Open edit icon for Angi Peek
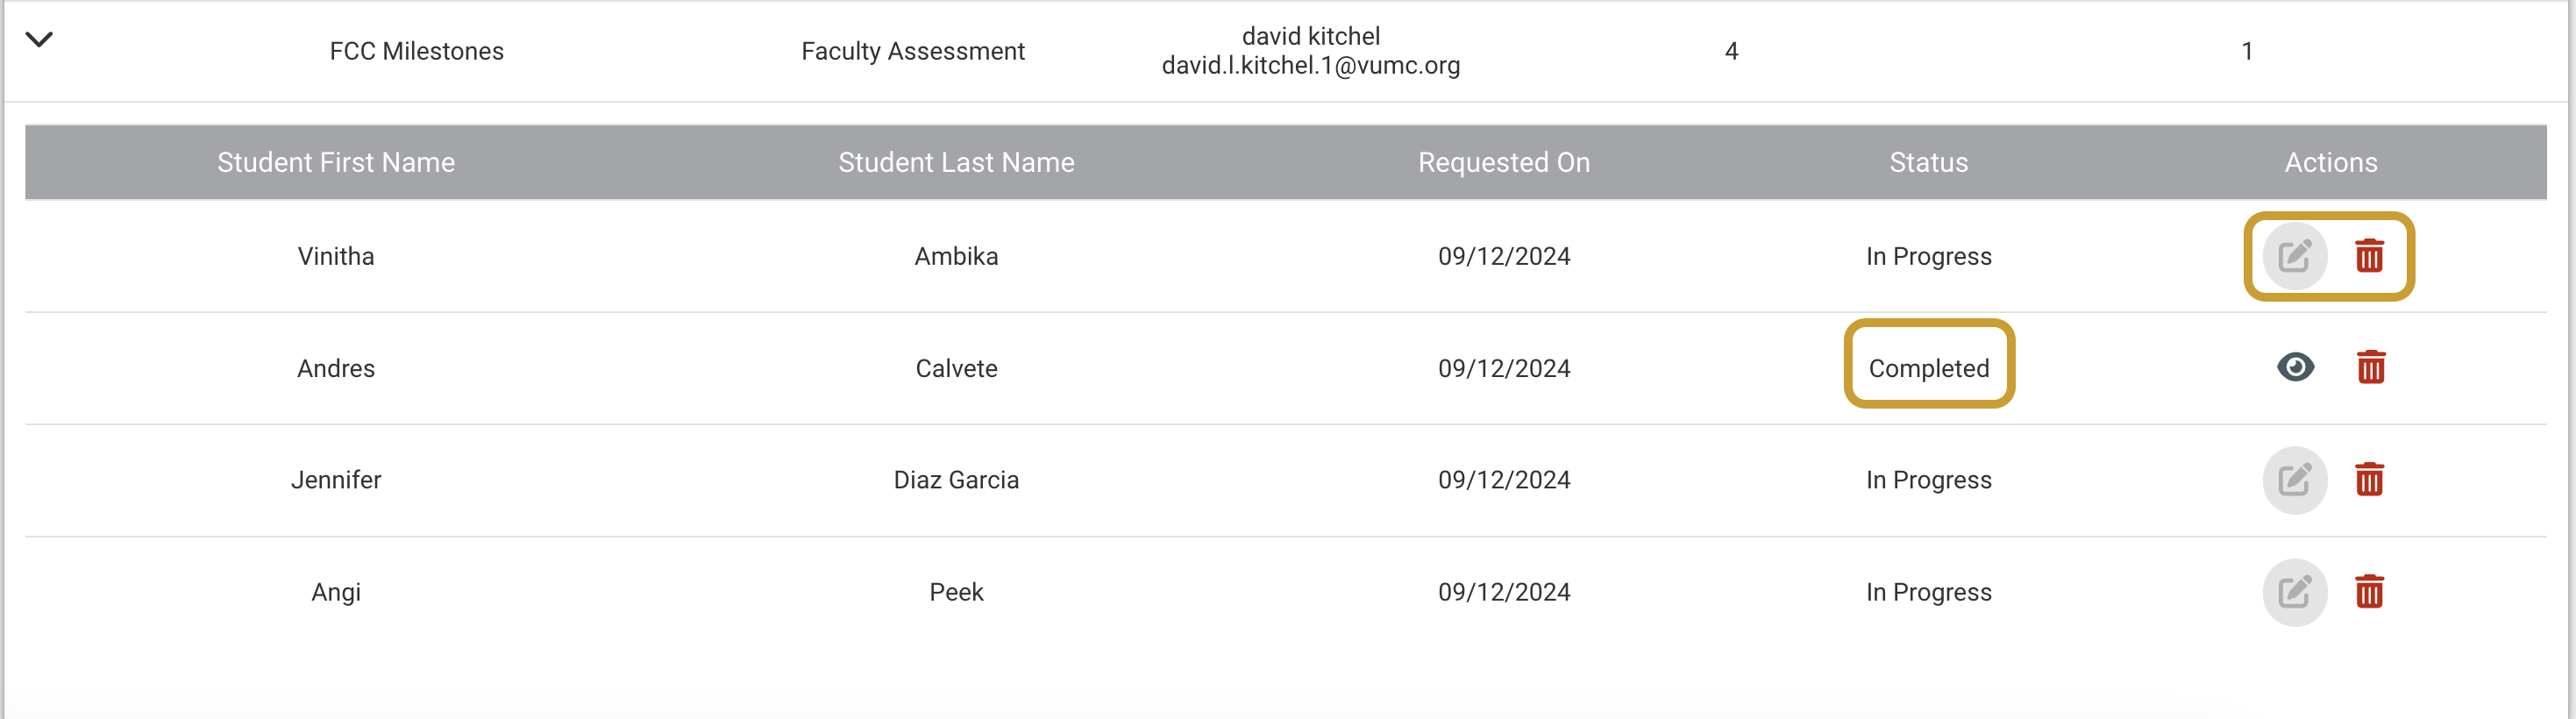The image size is (2576, 719). tap(2295, 592)
